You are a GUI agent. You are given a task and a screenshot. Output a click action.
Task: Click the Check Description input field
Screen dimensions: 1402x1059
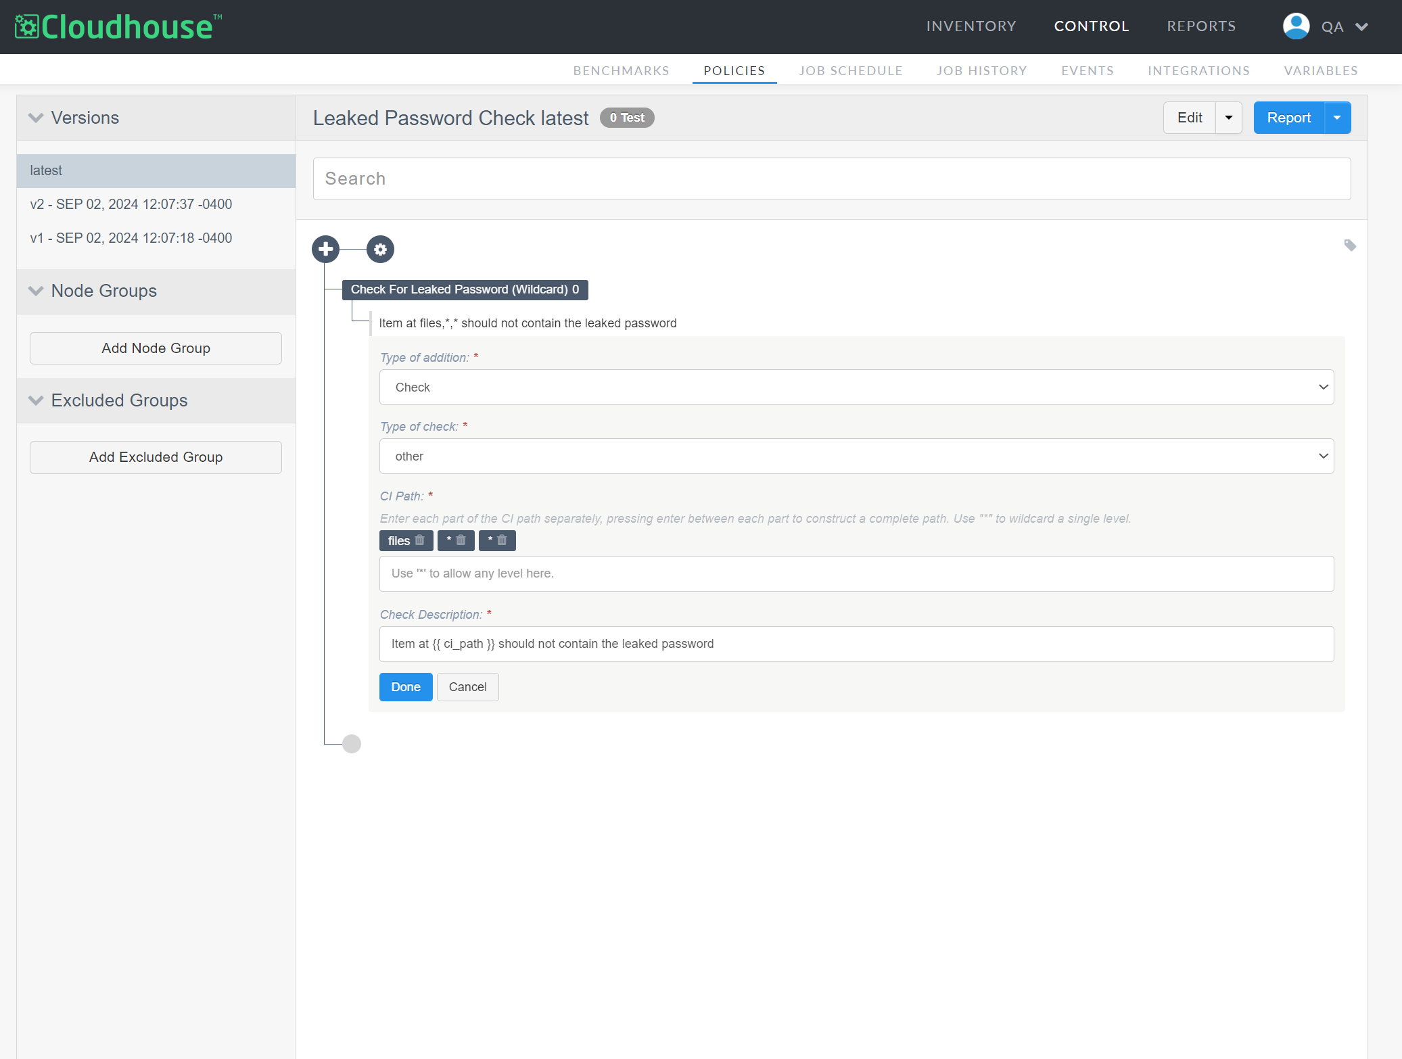coord(856,644)
